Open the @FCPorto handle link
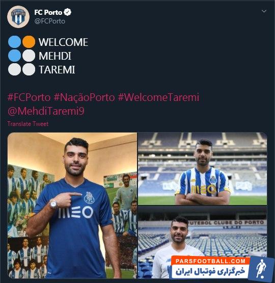 click(x=50, y=21)
